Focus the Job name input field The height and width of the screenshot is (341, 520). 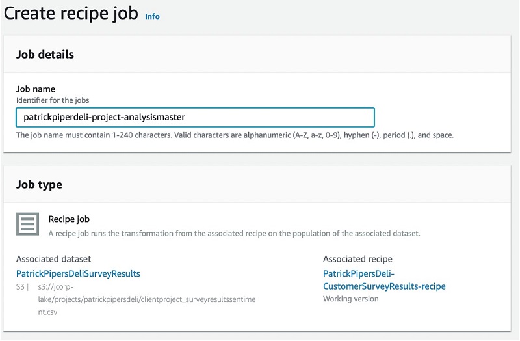tap(196, 117)
